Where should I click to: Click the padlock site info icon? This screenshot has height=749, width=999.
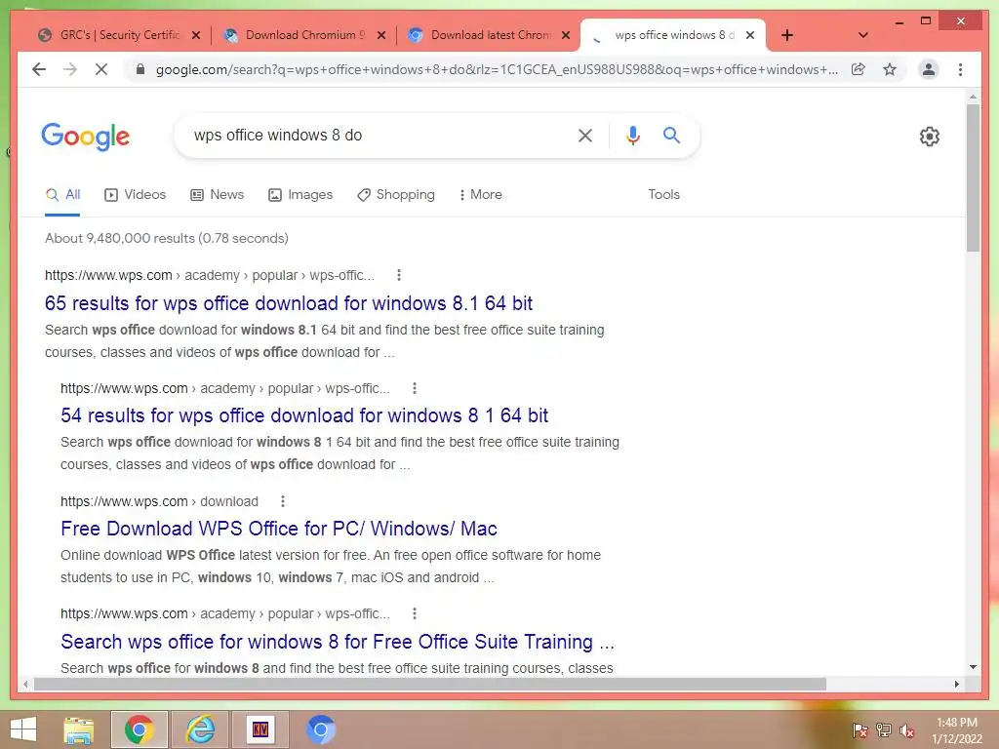tap(140, 69)
